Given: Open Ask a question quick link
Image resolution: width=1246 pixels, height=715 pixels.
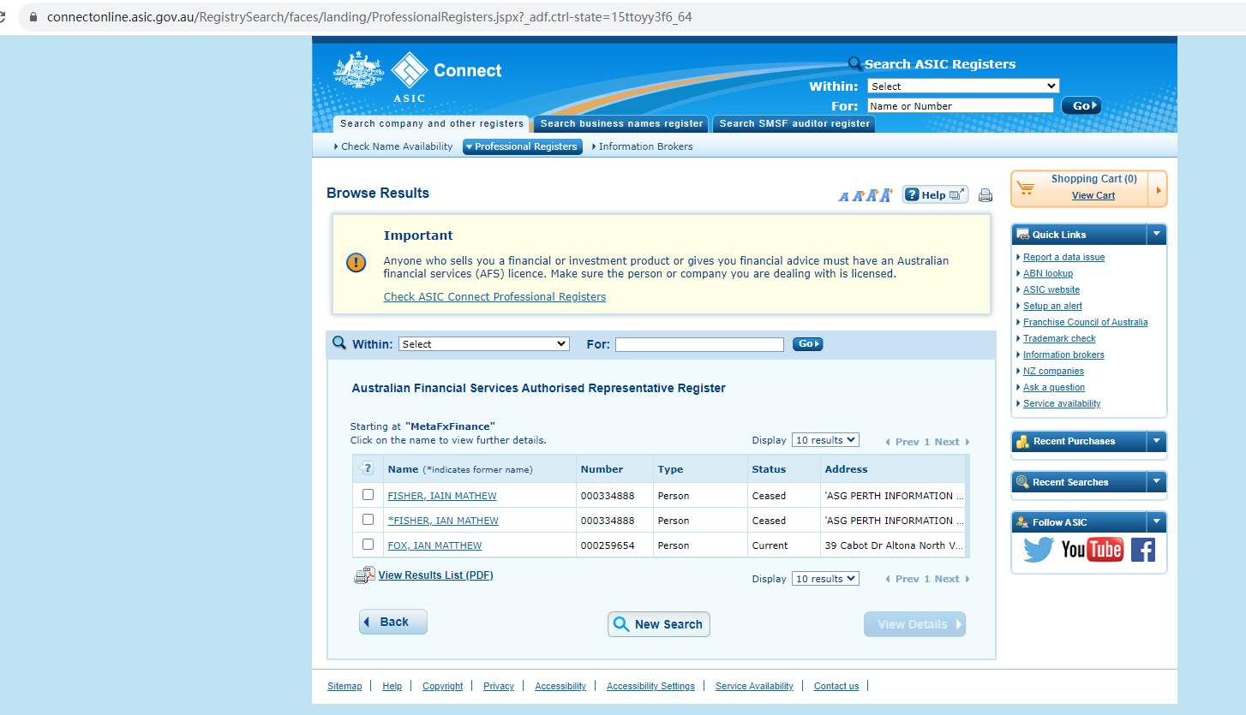Looking at the screenshot, I should pos(1054,387).
